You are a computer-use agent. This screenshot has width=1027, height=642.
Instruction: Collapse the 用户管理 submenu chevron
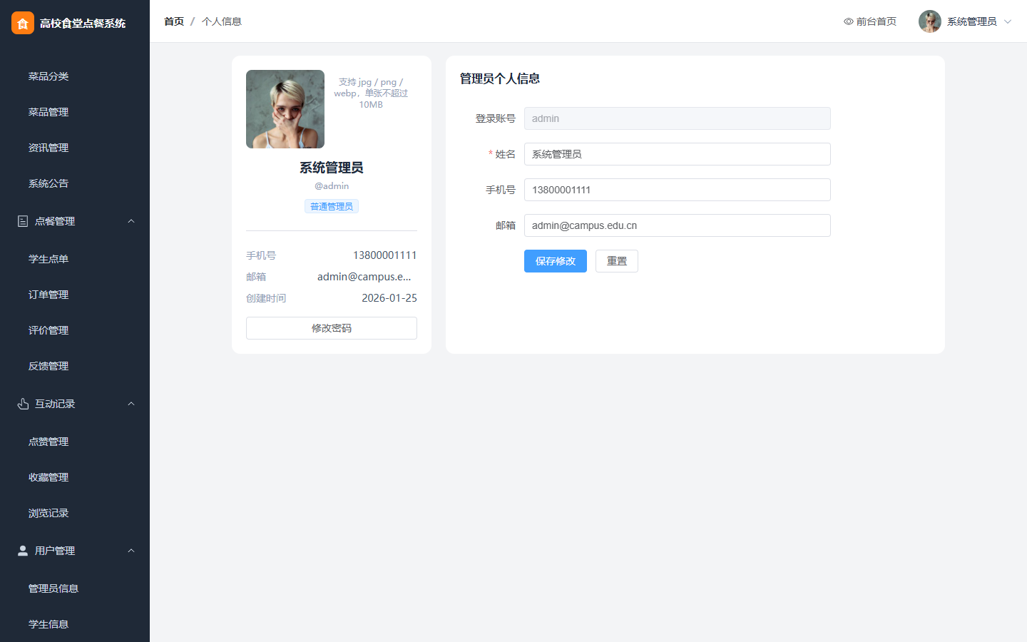(131, 551)
